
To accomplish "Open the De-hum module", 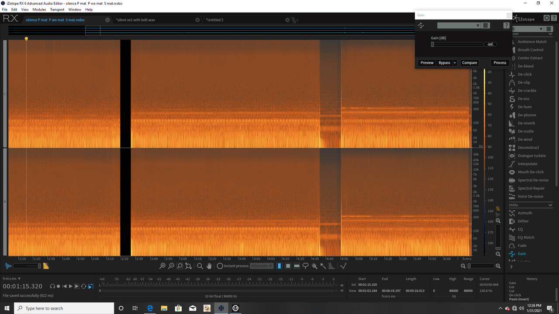I will tap(524, 107).
